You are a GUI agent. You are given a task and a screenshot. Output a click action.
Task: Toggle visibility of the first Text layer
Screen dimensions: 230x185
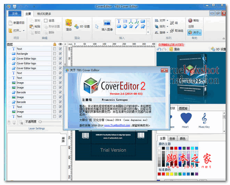pyautogui.click(x=60, y=49)
